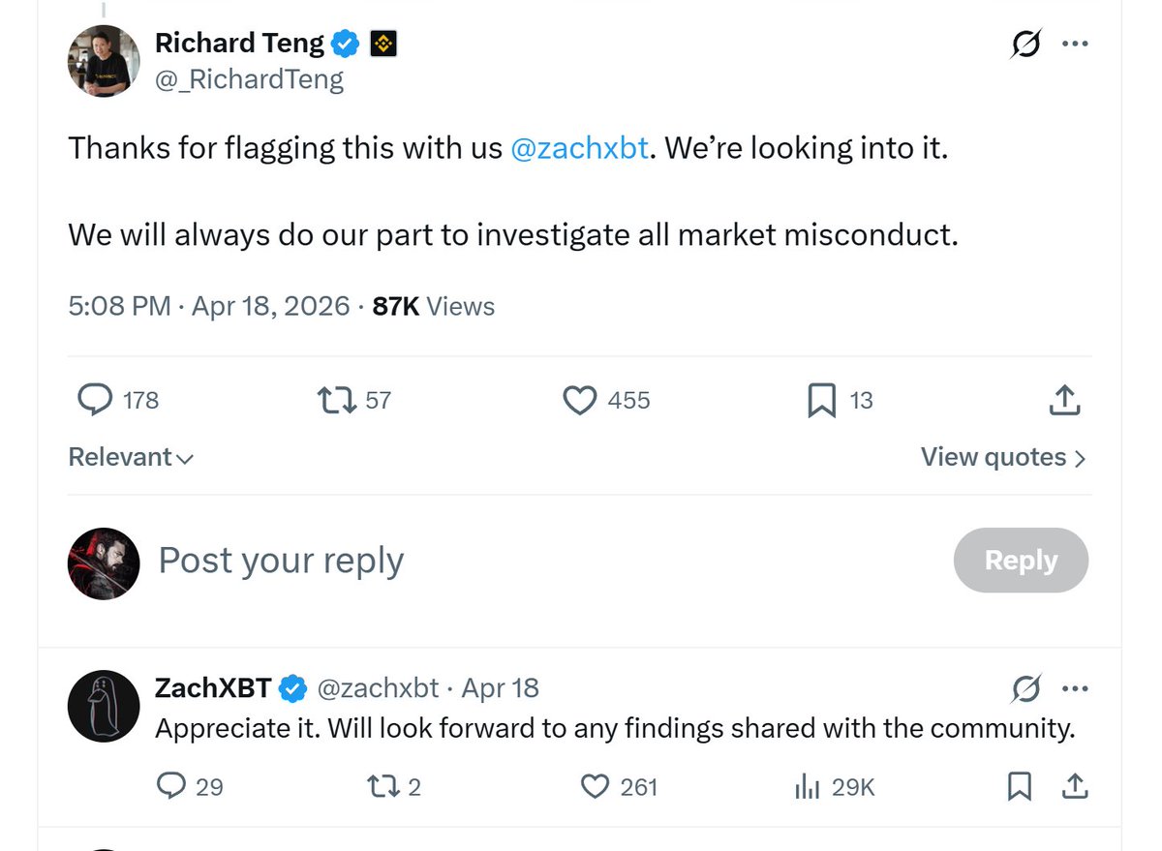Viewport: 1162px width, 851px height.
Task: Repost Richard Teng's tweet
Action: pos(337,400)
